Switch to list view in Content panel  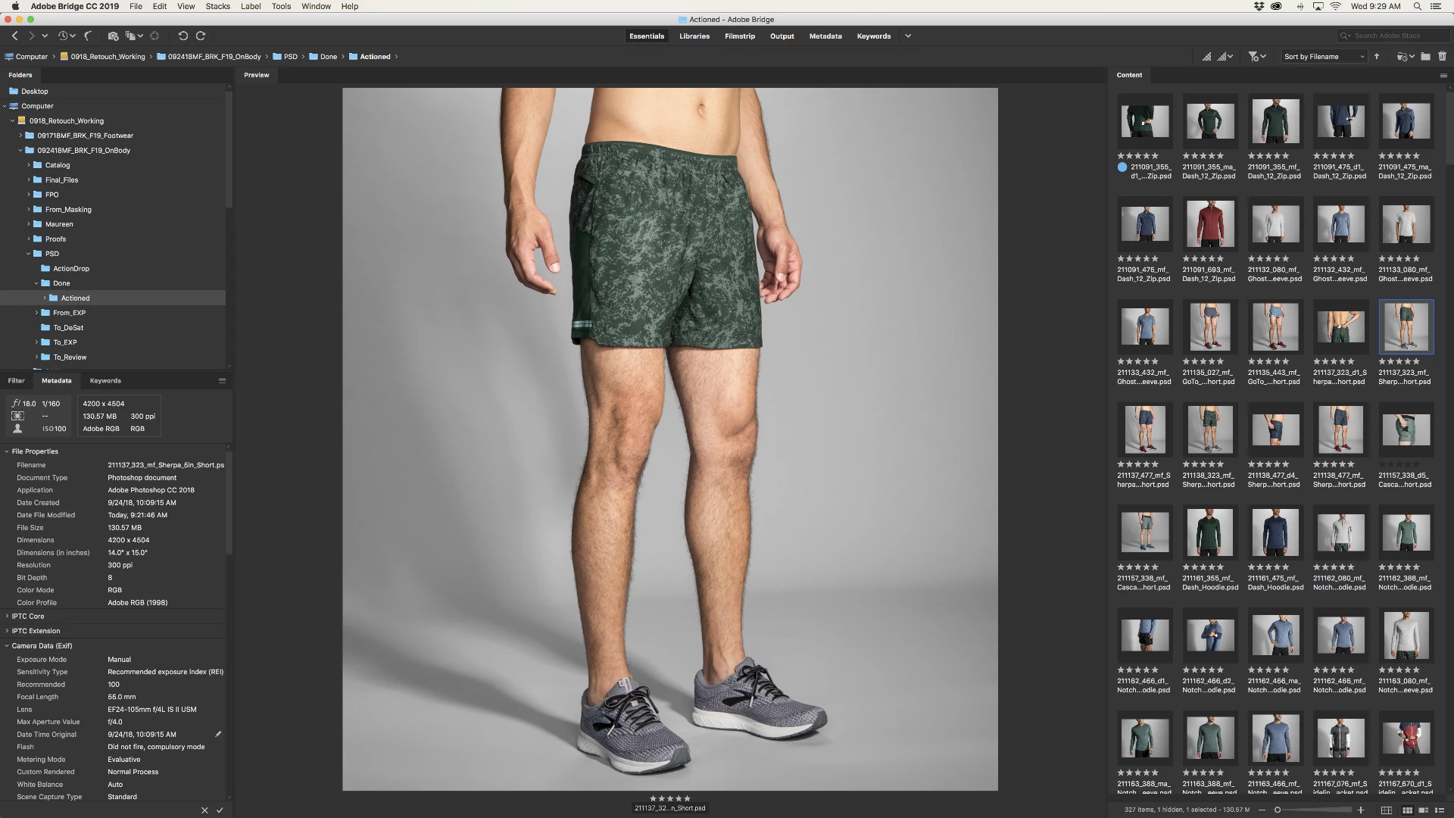coord(1439,810)
